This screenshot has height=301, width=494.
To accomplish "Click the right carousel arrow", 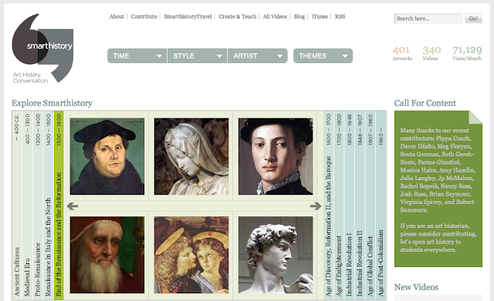I will coord(316,206).
